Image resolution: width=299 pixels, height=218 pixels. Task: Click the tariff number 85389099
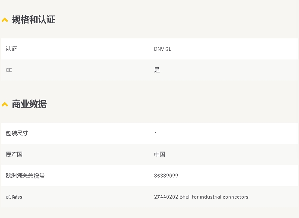tap(166, 176)
